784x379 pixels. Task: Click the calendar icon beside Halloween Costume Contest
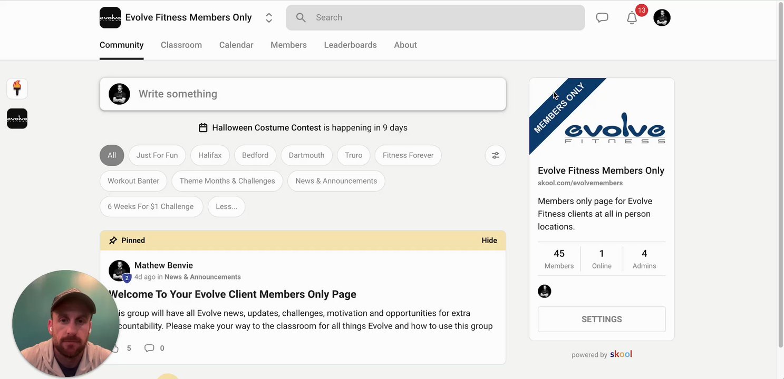tap(203, 127)
